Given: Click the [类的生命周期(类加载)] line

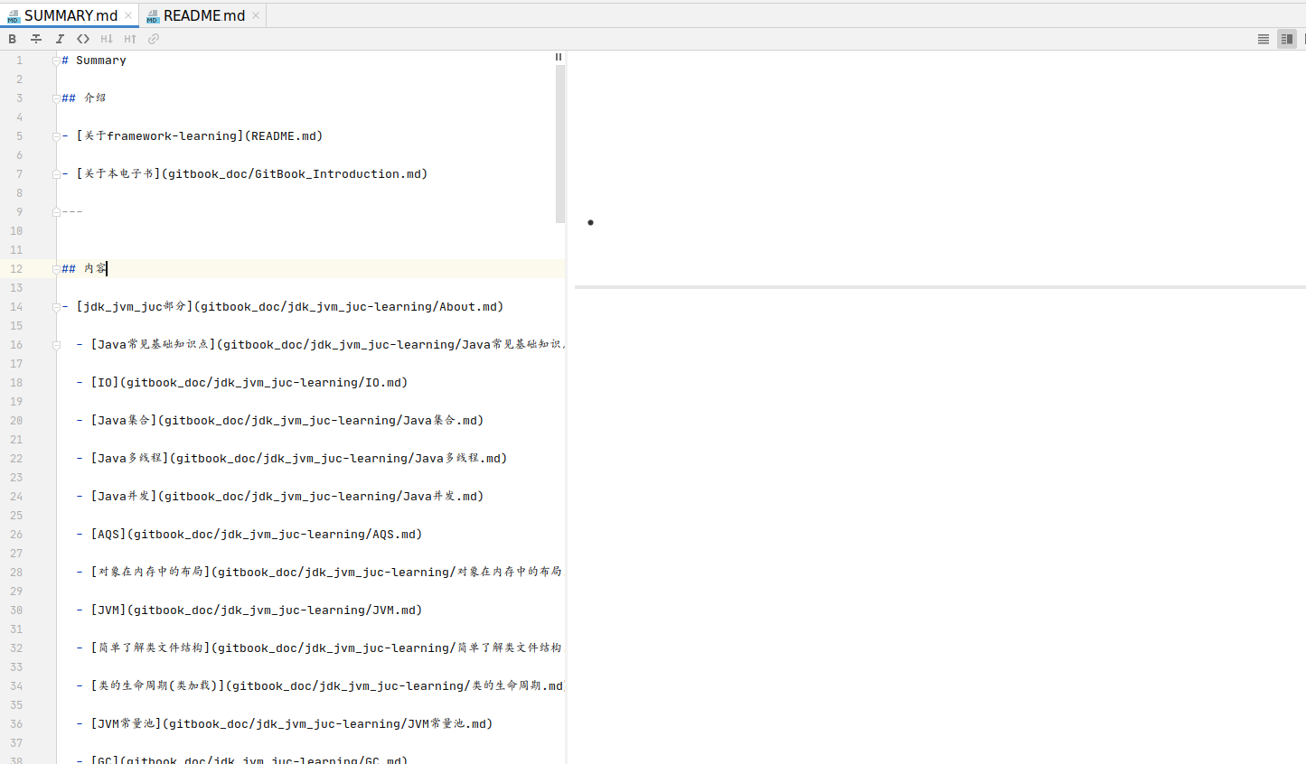Looking at the screenshot, I should coord(320,686).
